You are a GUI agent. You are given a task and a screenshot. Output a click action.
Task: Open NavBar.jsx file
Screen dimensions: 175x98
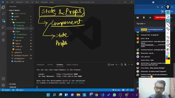pos(20,28)
